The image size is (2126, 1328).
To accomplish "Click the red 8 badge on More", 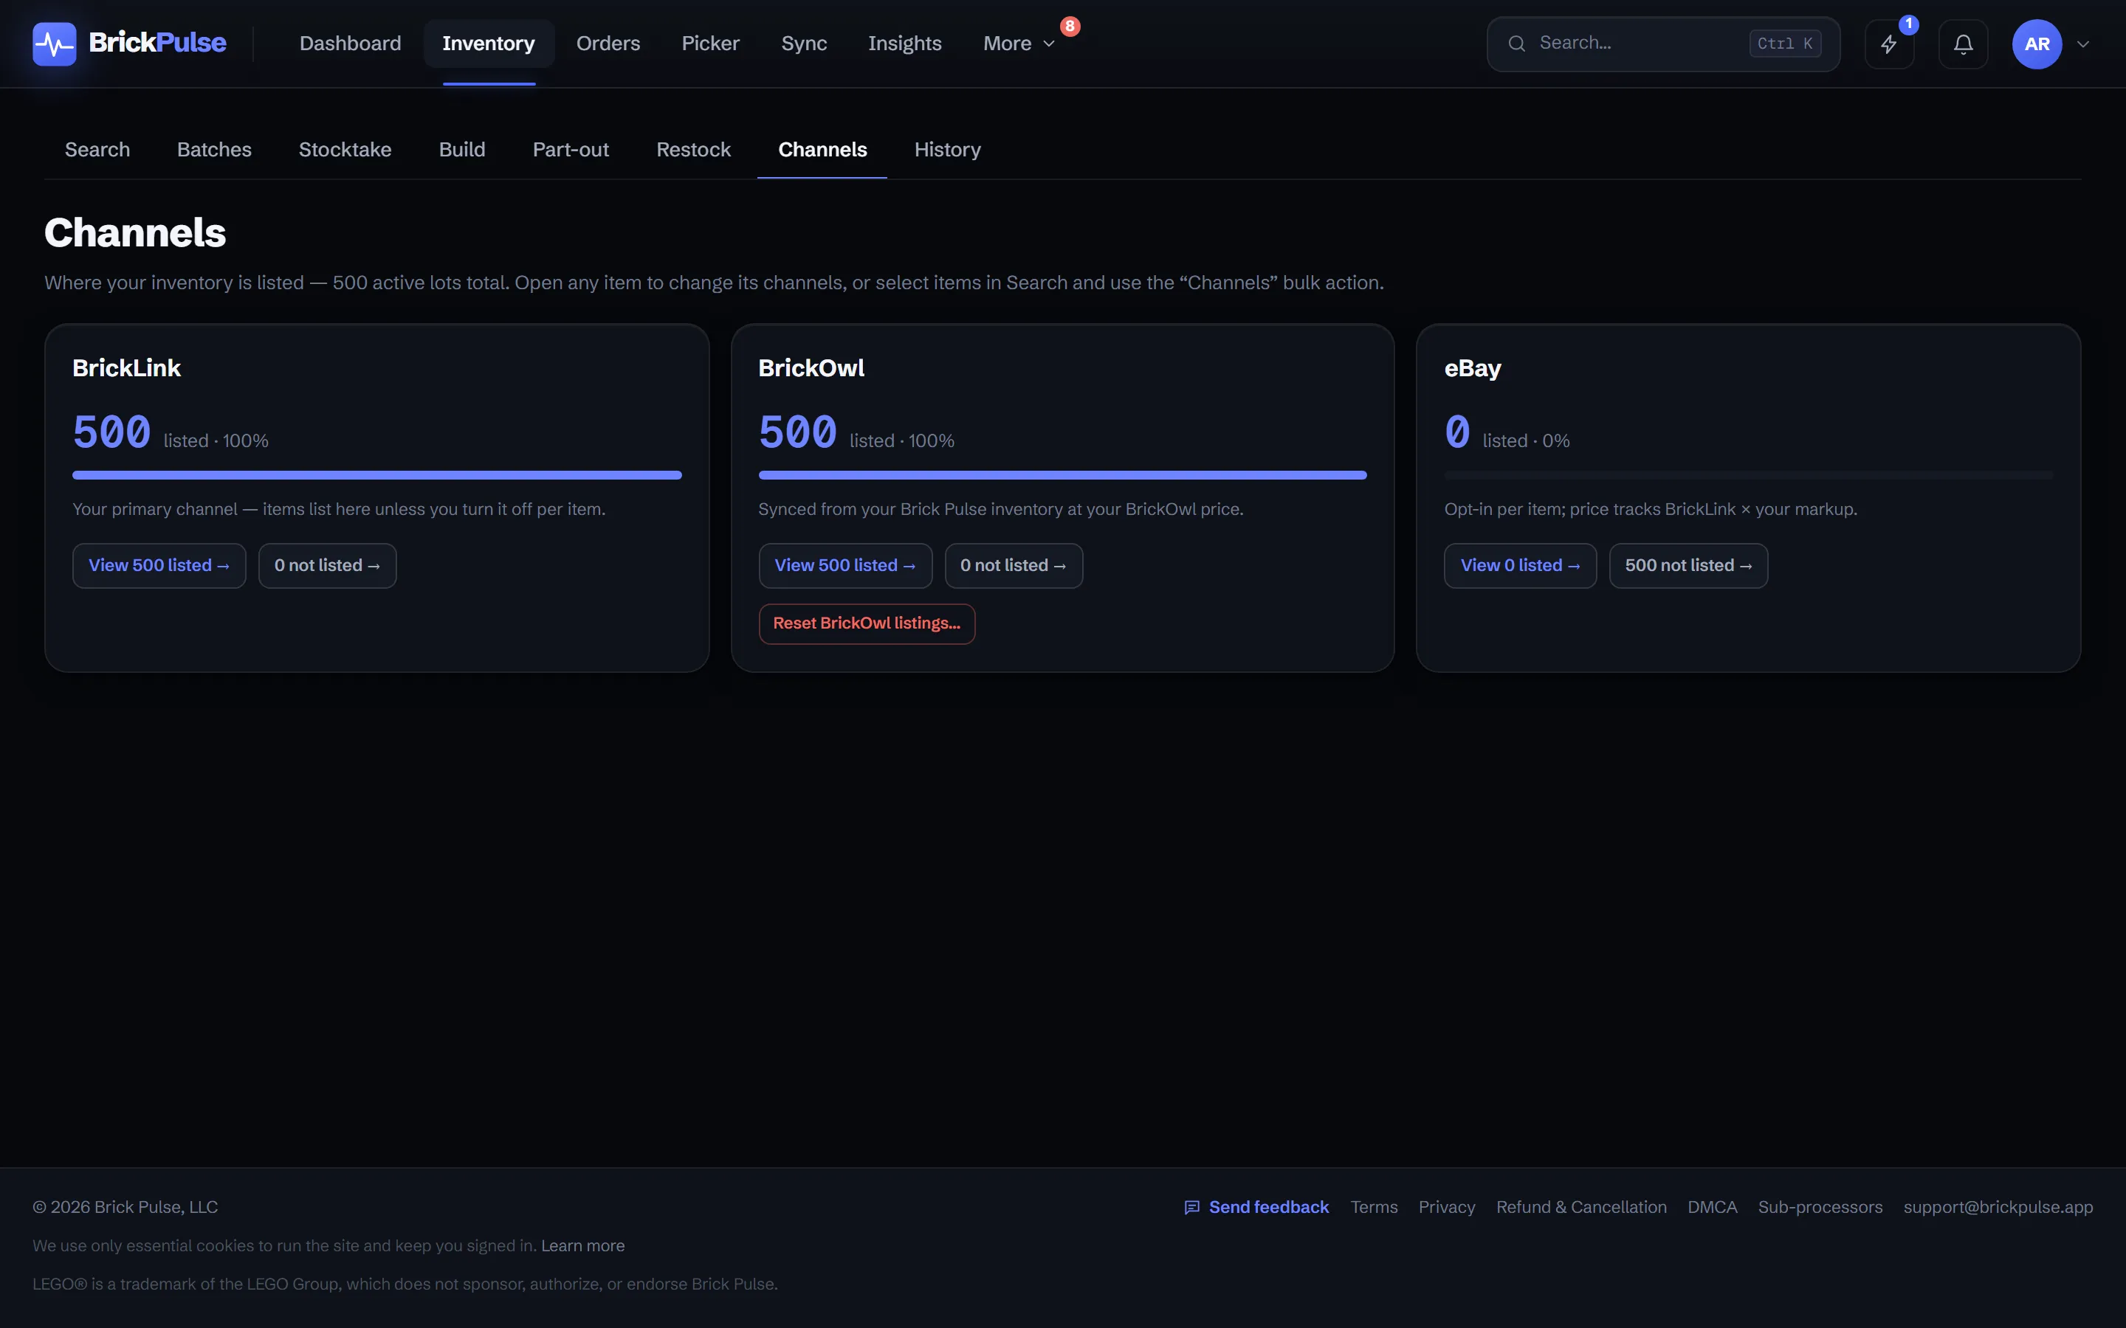I will click(x=1069, y=27).
